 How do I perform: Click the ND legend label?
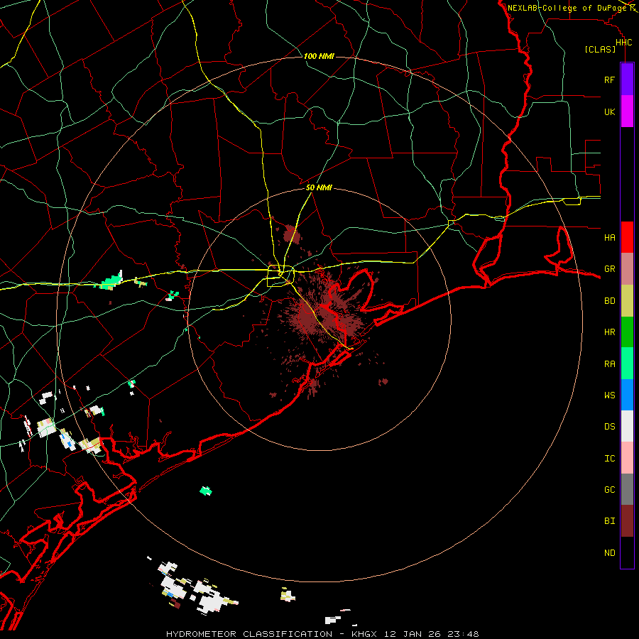pyautogui.click(x=609, y=553)
